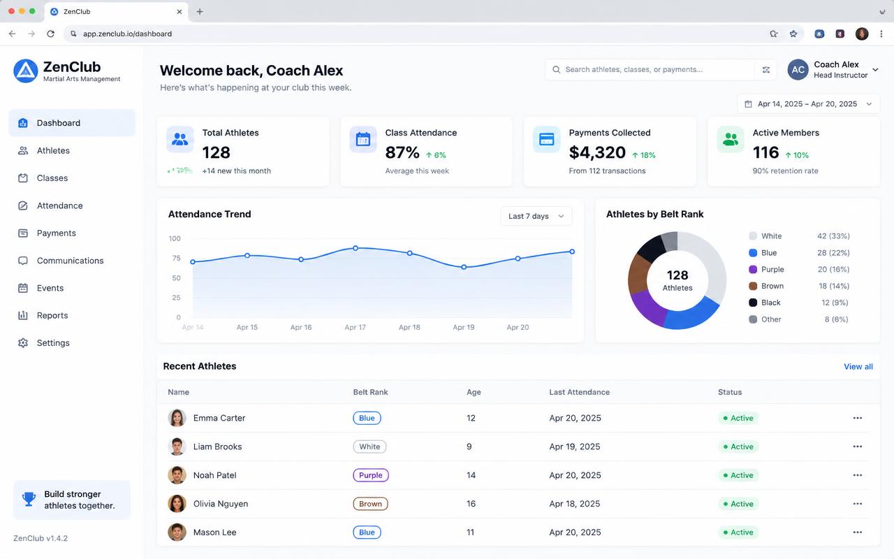Navigate to Payments in sidebar
Image resolution: width=894 pixels, height=559 pixels.
click(x=72, y=233)
